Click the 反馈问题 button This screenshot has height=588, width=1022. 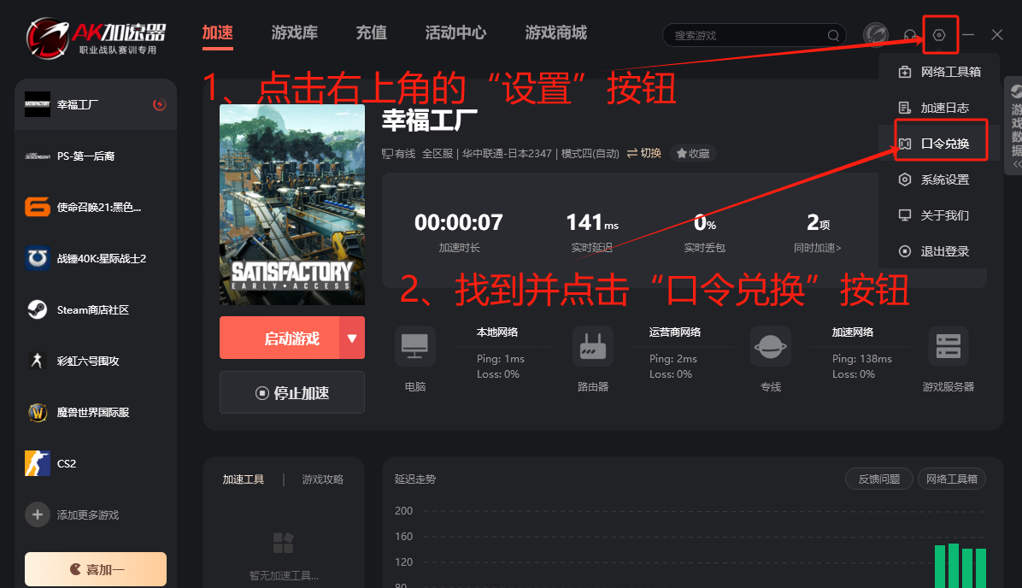pyautogui.click(x=878, y=479)
